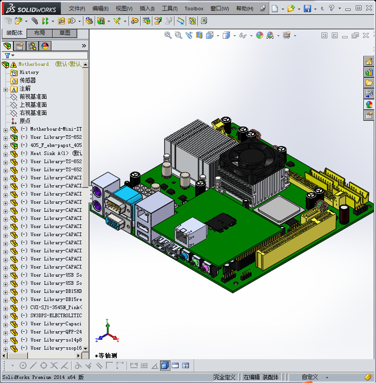Open the Save file icon
Image resolution: width=376 pixels, height=383 pixels.
(307, 9)
